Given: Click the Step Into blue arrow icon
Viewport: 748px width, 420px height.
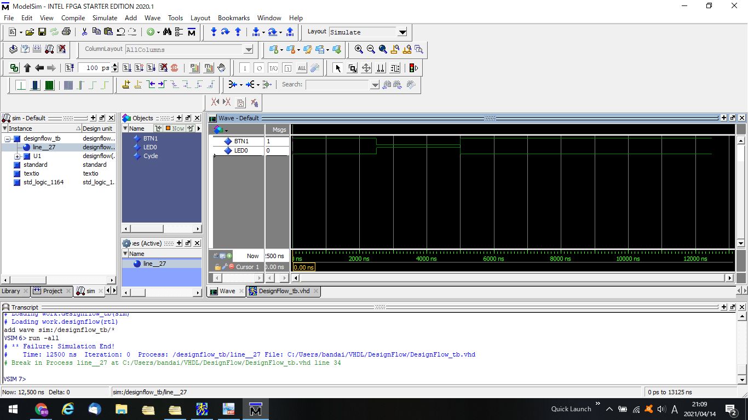Looking at the screenshot, I should (214, 32).
